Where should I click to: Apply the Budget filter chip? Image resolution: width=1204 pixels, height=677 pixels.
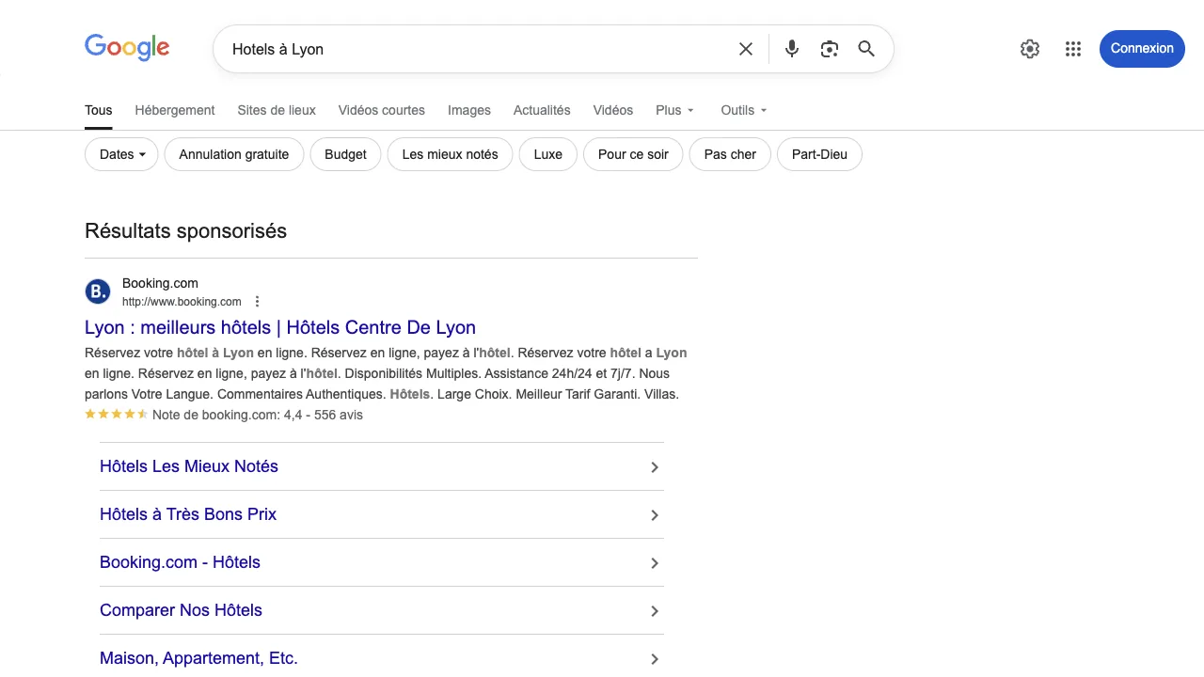click(345, 154)
